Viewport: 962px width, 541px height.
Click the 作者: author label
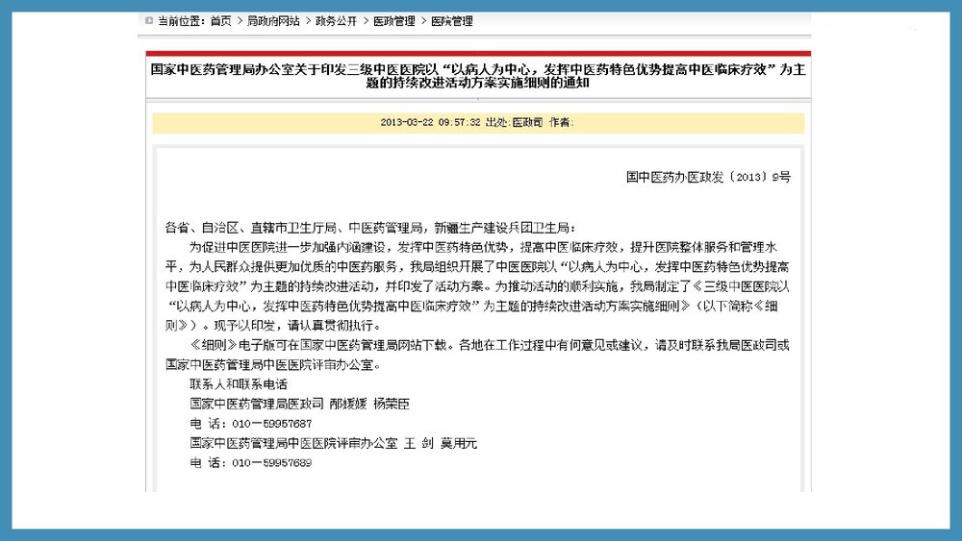pos(562,123)
